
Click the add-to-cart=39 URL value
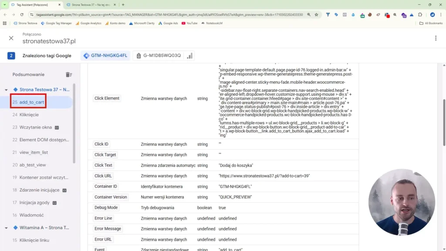click(x=264, y=176)
